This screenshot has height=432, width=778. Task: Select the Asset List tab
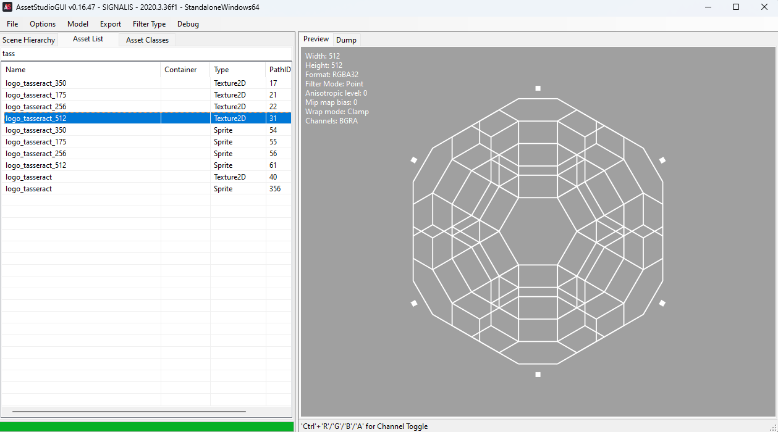click(x=88, y=39)
